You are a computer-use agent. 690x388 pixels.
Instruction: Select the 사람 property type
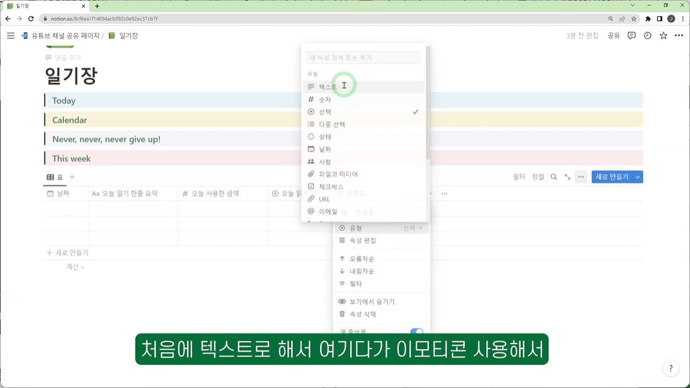click(365, 162)
